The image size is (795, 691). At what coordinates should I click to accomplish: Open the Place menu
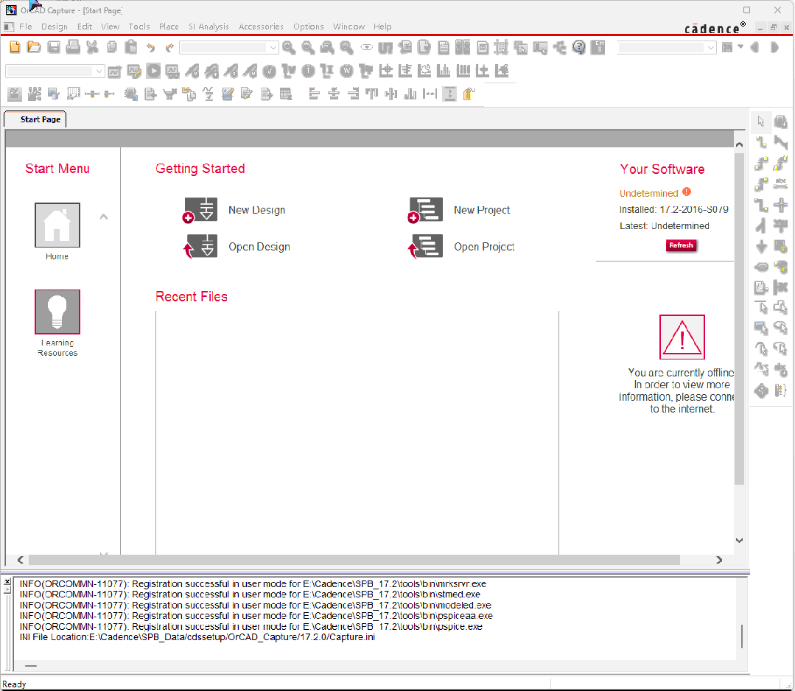pos(169,27)
